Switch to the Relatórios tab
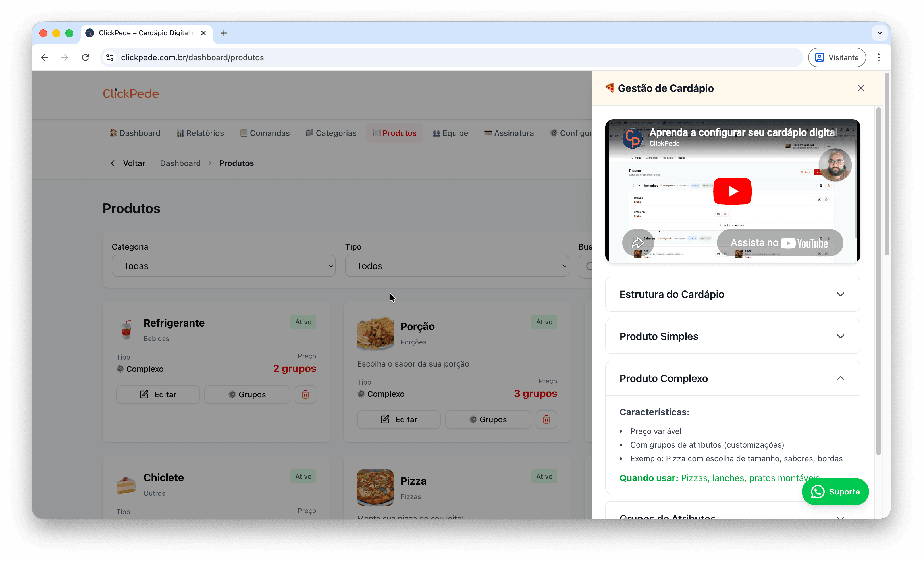Viewport: 923px width, 561px height. (x=200, y=133)
